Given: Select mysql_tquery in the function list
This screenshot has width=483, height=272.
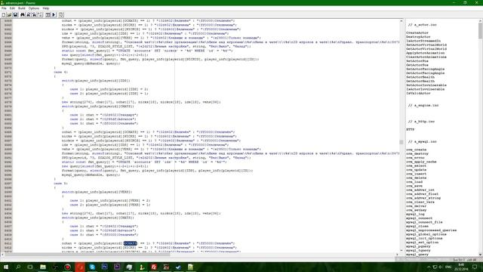Looking at the screenshot, I should click(x=418, y=250).
